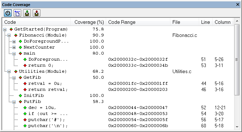Sort by the Code Range column header
This screenshot has width=242, height=132.
point(138,22)
